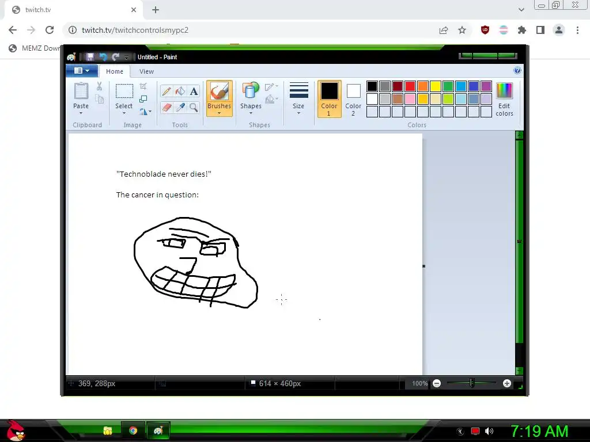Open the Paint file menu button
This screenshot has height=442, width=590.
tap(82, 71)
